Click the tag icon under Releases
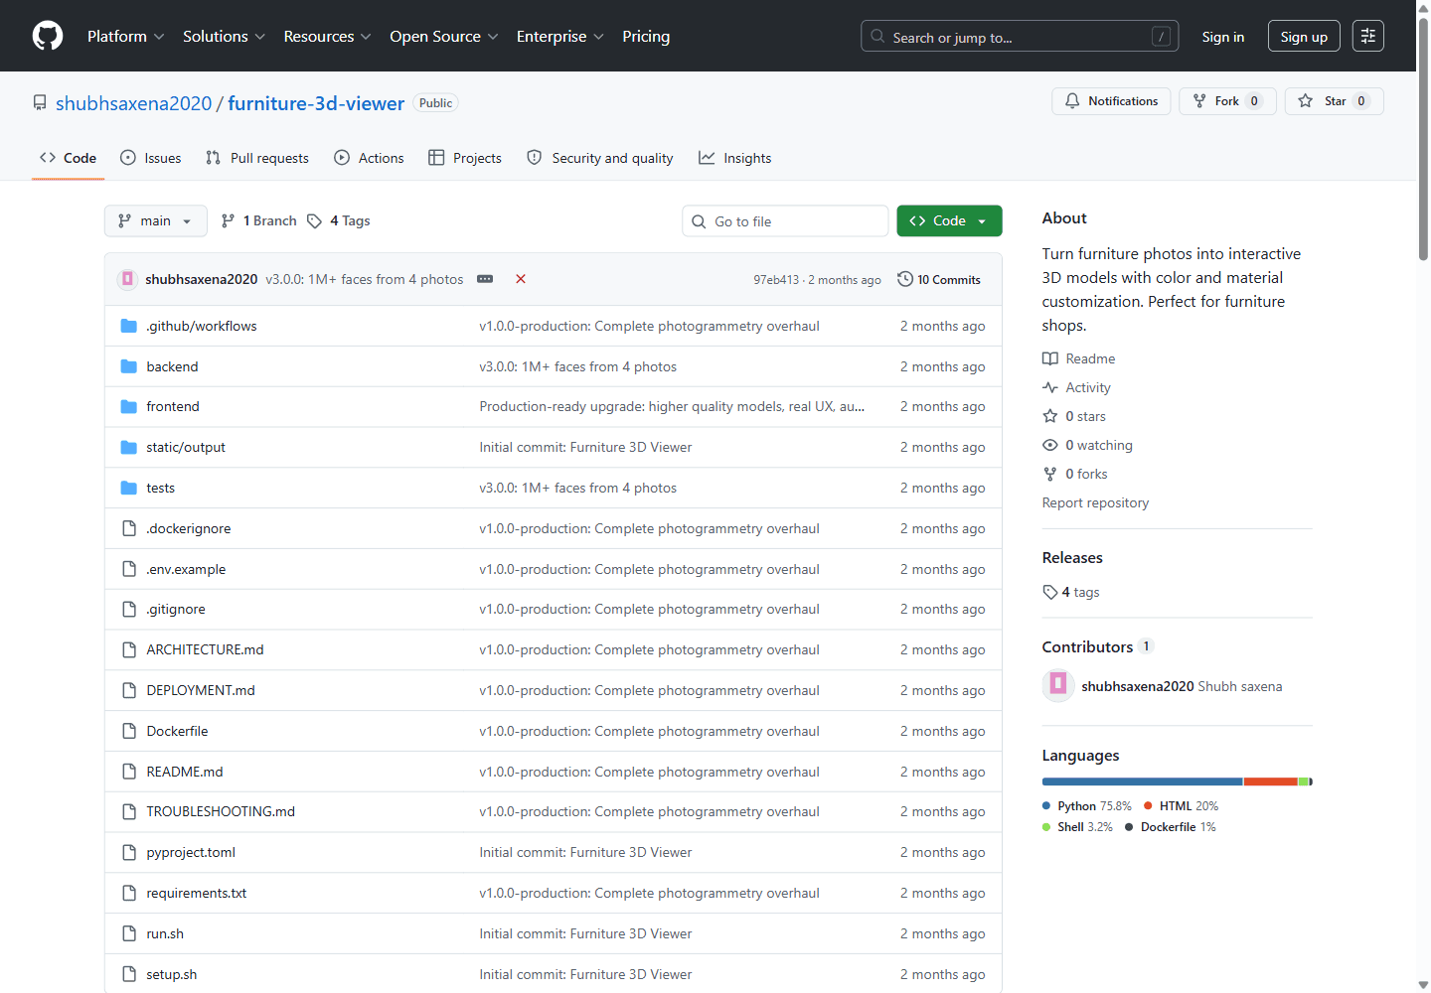Screen dimensions: 1431x993 pos(1050,592)
